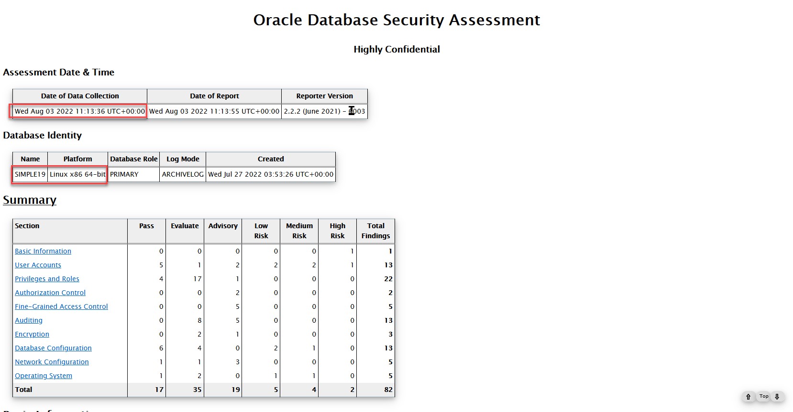This screenshot has width=793, height=412.
Task: Open the Encryption section link
Action: pos(32,334)
